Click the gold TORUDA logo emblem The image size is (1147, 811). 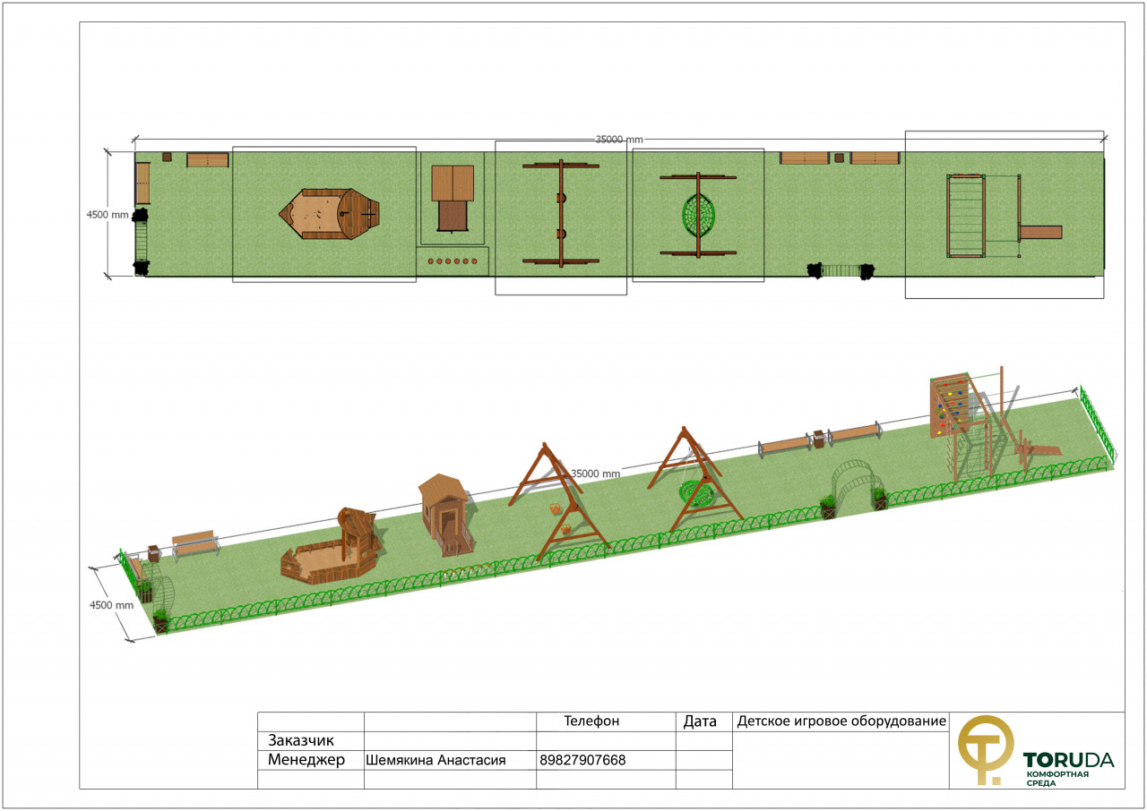point(985,749)
